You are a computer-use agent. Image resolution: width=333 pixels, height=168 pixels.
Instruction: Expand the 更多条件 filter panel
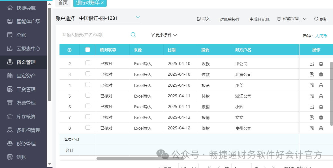tap(163, 35)
